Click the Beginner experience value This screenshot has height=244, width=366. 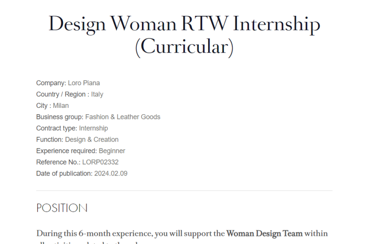coord(112,151)
